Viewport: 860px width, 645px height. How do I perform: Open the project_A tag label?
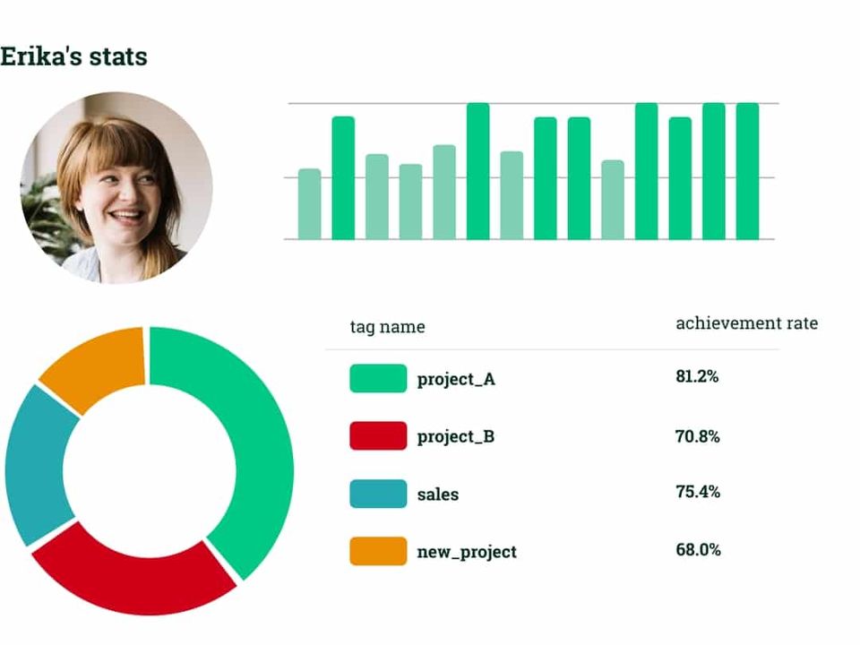pos(456,379)
